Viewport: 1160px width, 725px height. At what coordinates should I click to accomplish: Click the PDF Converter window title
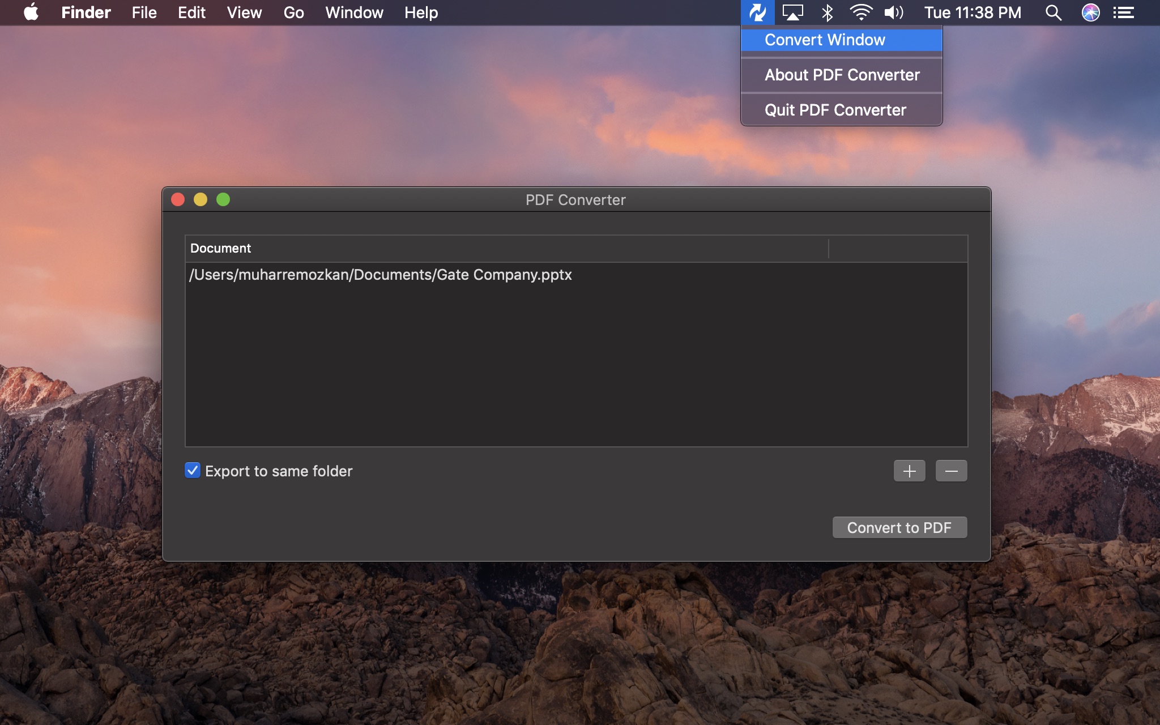(575, 200)
